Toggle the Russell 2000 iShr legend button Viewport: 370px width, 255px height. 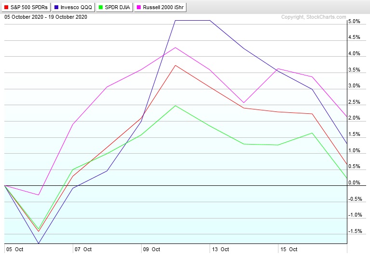click(x=160, y=7)
